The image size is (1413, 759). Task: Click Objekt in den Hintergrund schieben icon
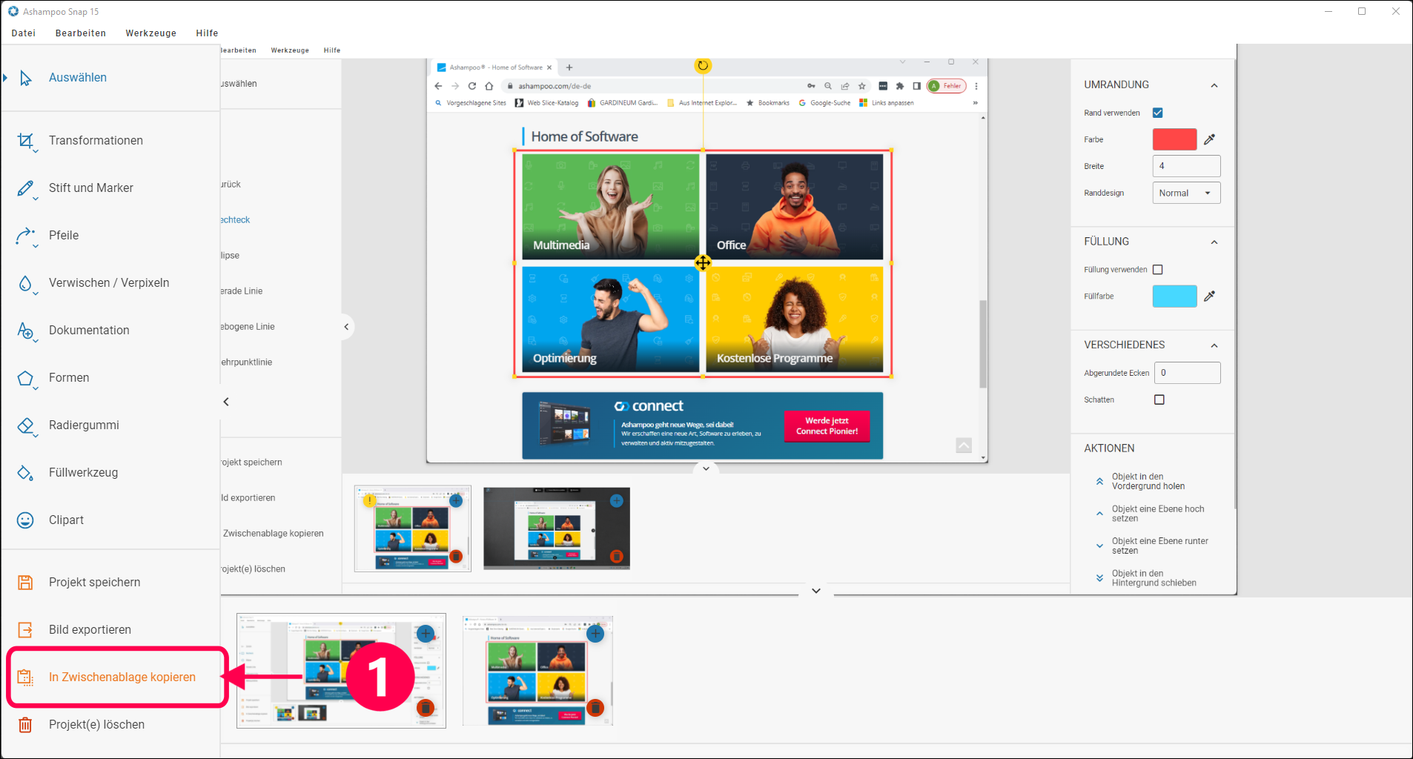tap(1099, 578)
